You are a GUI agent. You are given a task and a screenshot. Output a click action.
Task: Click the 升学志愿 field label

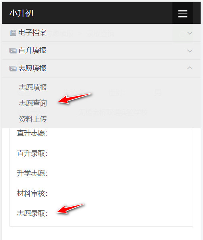[32, 173]
